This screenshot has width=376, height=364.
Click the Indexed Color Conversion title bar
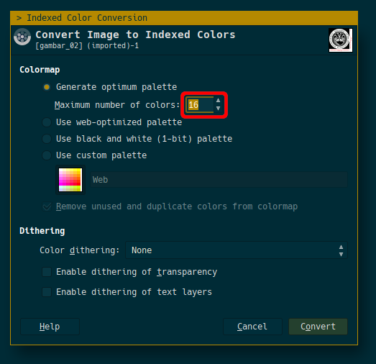pyautogui.click(x=184, y=18)
